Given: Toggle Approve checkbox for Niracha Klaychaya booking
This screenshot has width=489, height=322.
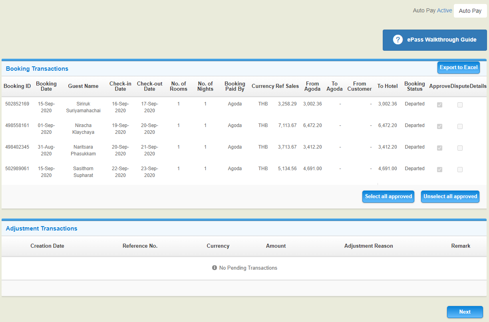Looking at the screenshot, I should (x=440, y=126).
